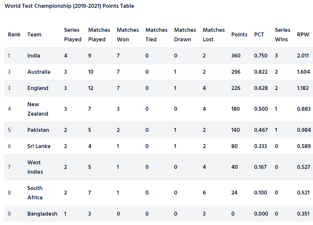The width and height of the screenshot is (313, 225).
Task: Click the Matches Lost column header
Action: [x=214, y=35]
